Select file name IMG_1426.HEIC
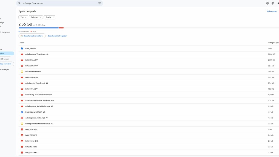 pyautogui.click(x=31, y=129)
